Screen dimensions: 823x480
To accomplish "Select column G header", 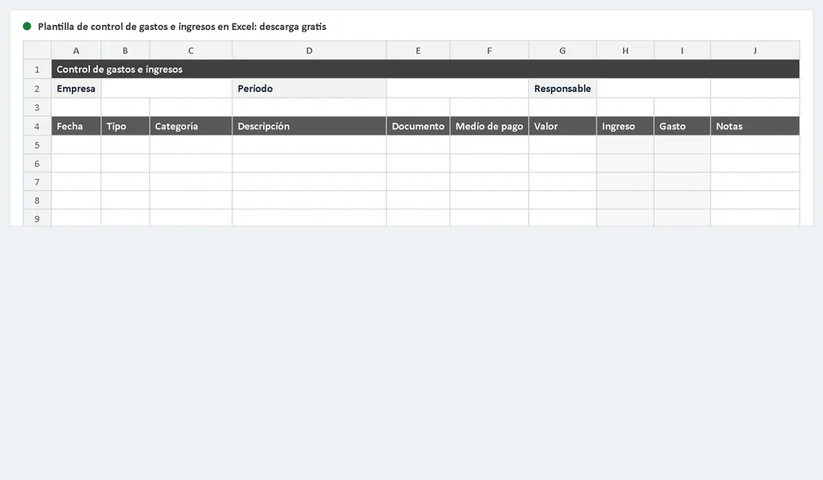I will click(562, 51).
